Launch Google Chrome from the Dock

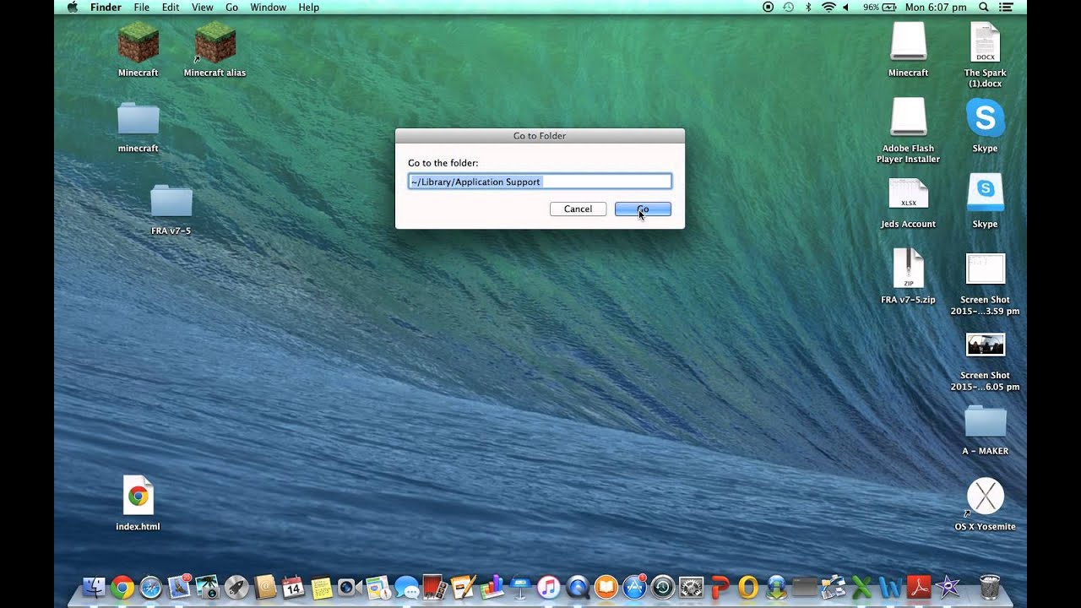tap(122, 587)
